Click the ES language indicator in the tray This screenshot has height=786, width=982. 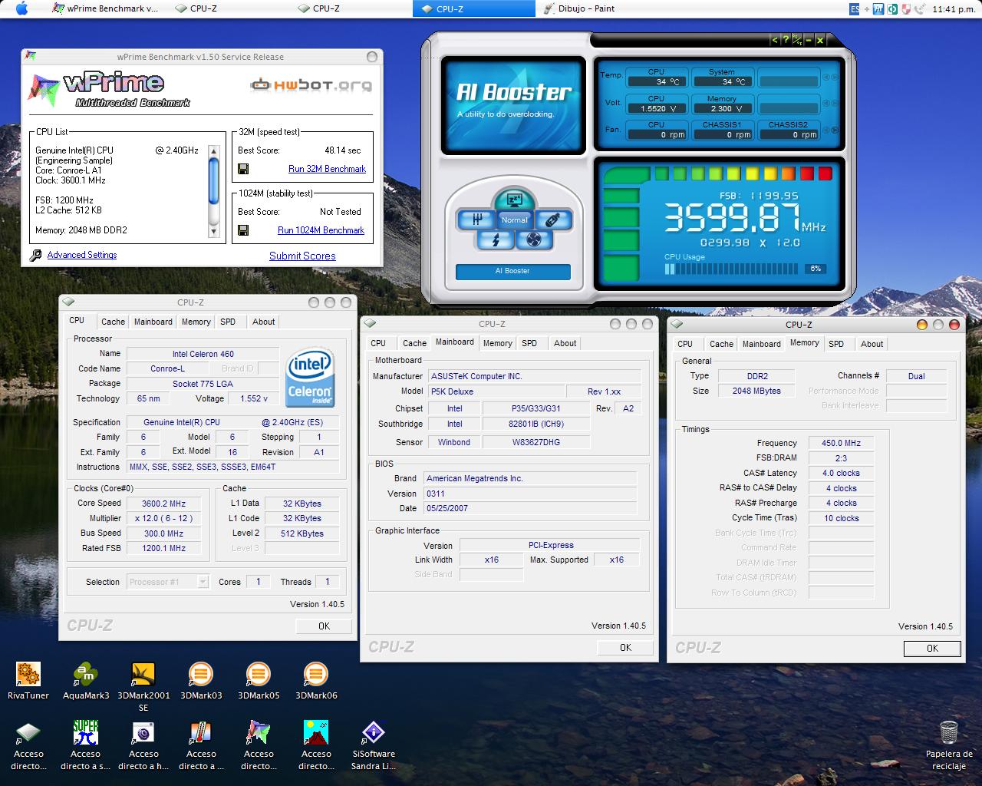855,9
